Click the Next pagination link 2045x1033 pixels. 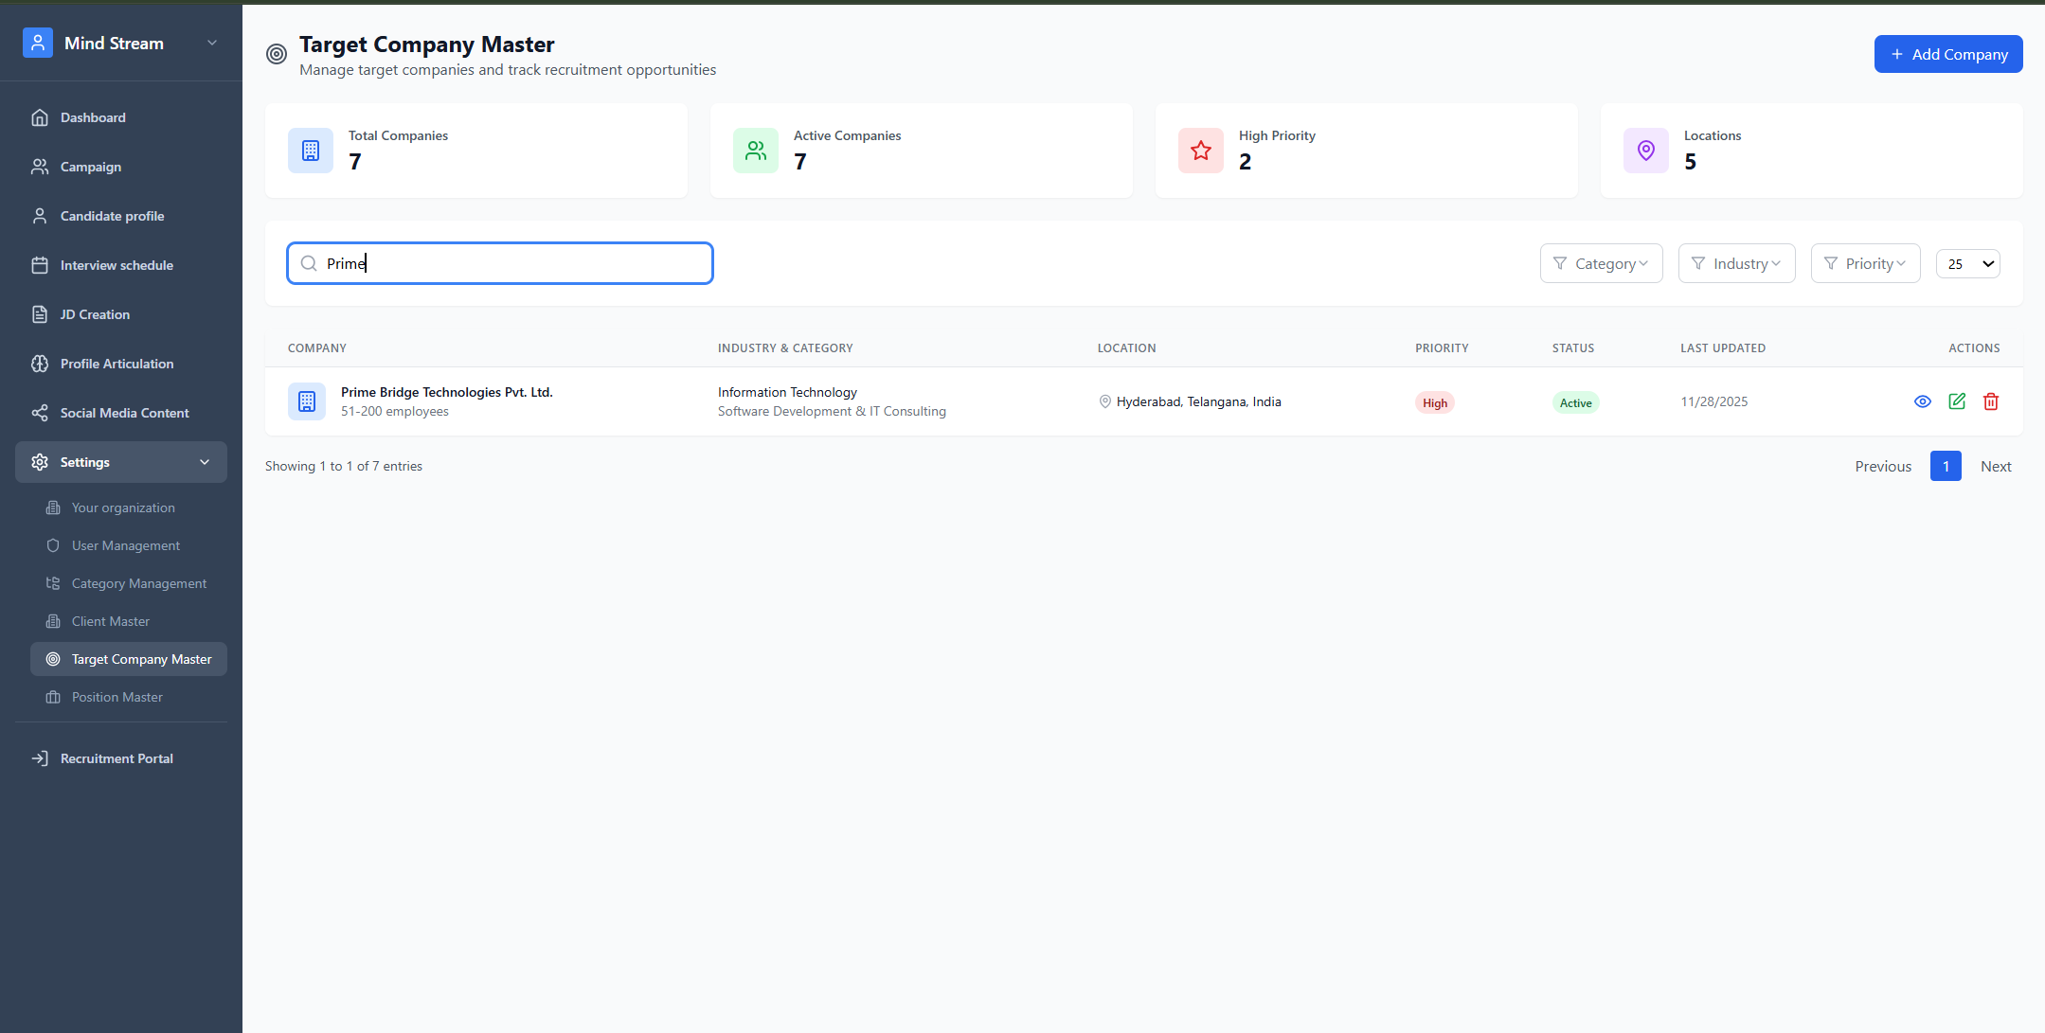(1996, 466)
